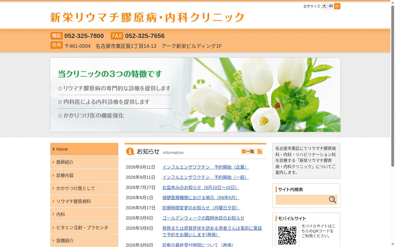The image size is (395, 247).
Task: Open the 設備紹介 menu item
Action: pos(84,241)
